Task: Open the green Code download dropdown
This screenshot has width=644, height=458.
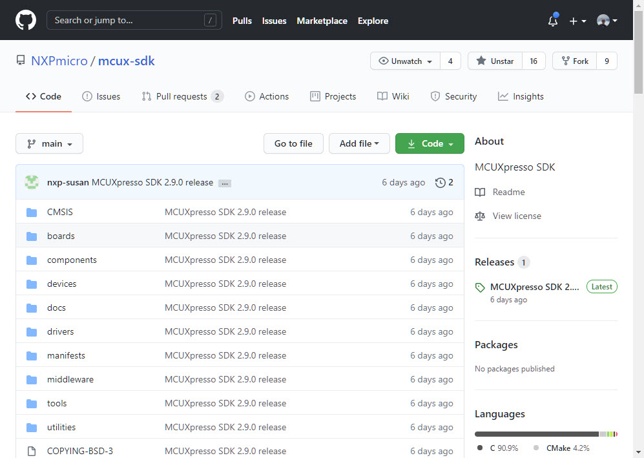Action: tap(429, 143)
